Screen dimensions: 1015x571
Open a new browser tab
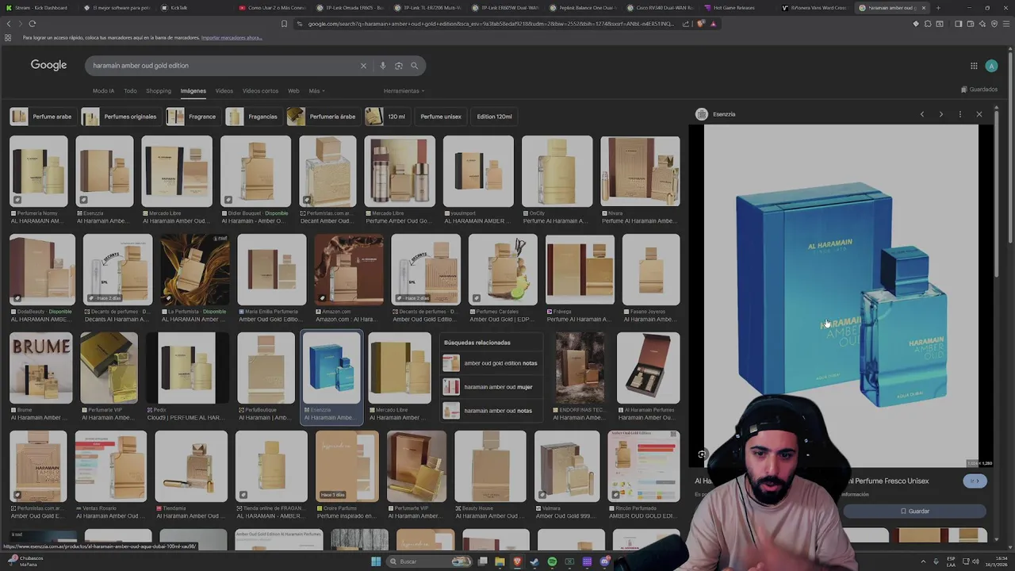(938, 8)
